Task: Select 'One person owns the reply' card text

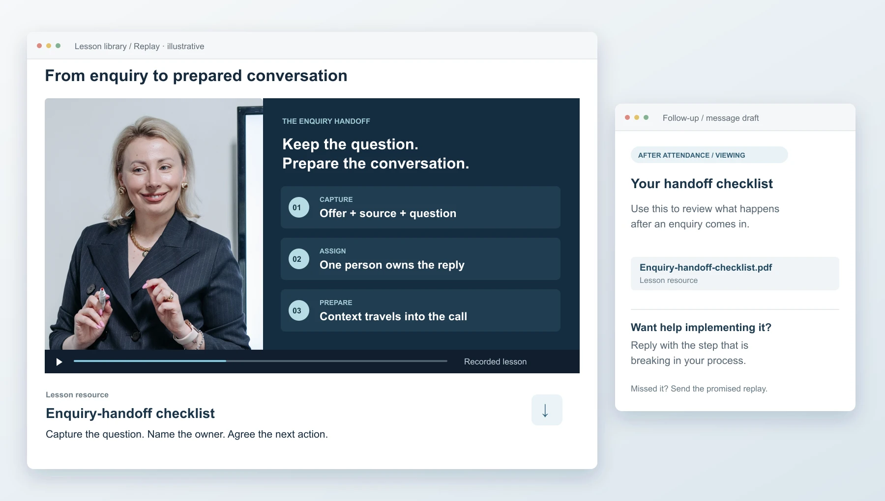Action: pyautogui.click(x=392, y=265)
